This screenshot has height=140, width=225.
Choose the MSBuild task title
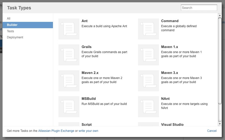88,99
